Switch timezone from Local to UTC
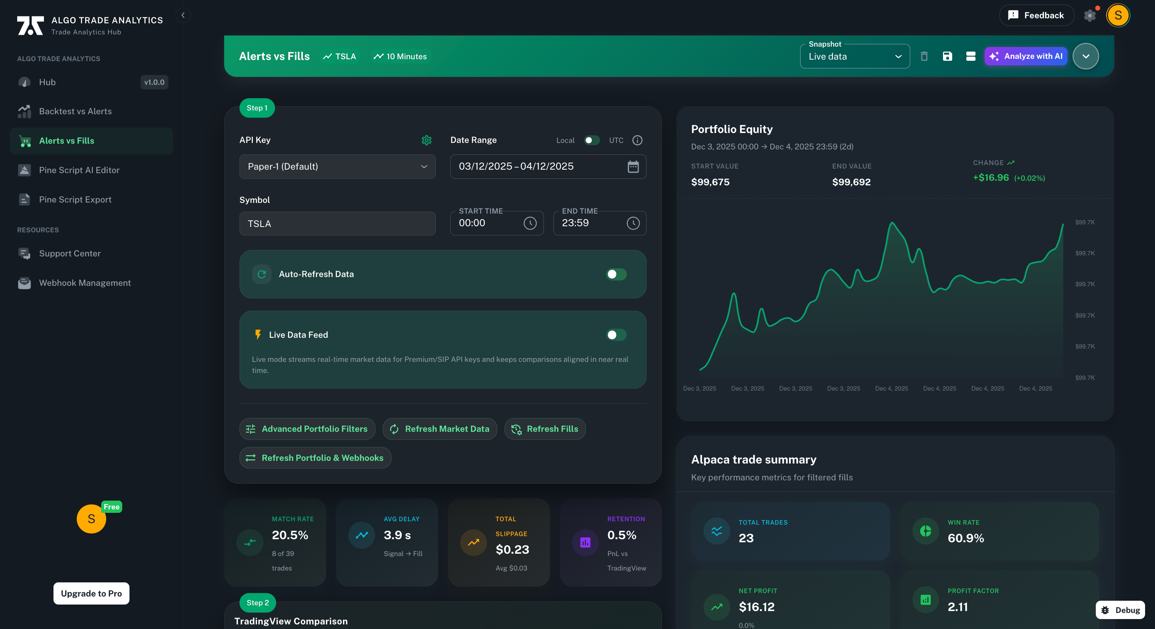1155x629 pixels. (x=592, y=140)
